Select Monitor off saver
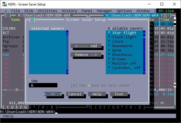181x123 pixels. point(124,63)
